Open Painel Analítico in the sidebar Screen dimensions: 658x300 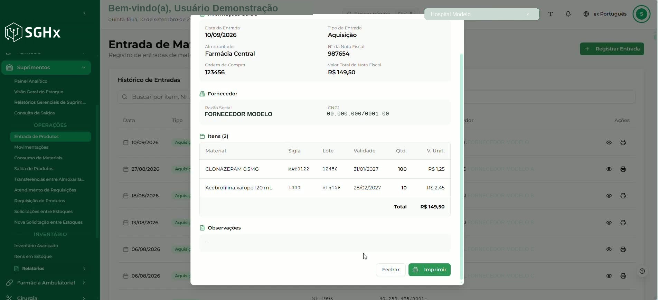pyautogui.click(x=31, y=81)
